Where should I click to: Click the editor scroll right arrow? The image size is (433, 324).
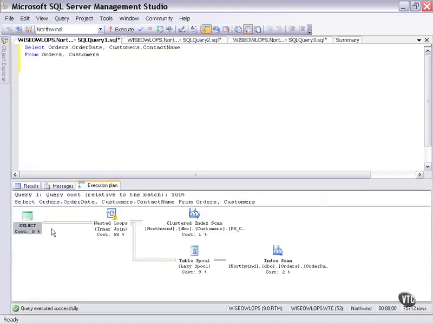click(x=420, y=174)
